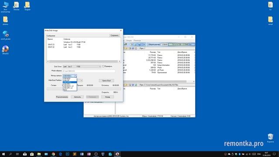The width and height of the screenshot is (279, 157).
Task: Enable the Проверка checkbox
Action: [x=103, y=66]
